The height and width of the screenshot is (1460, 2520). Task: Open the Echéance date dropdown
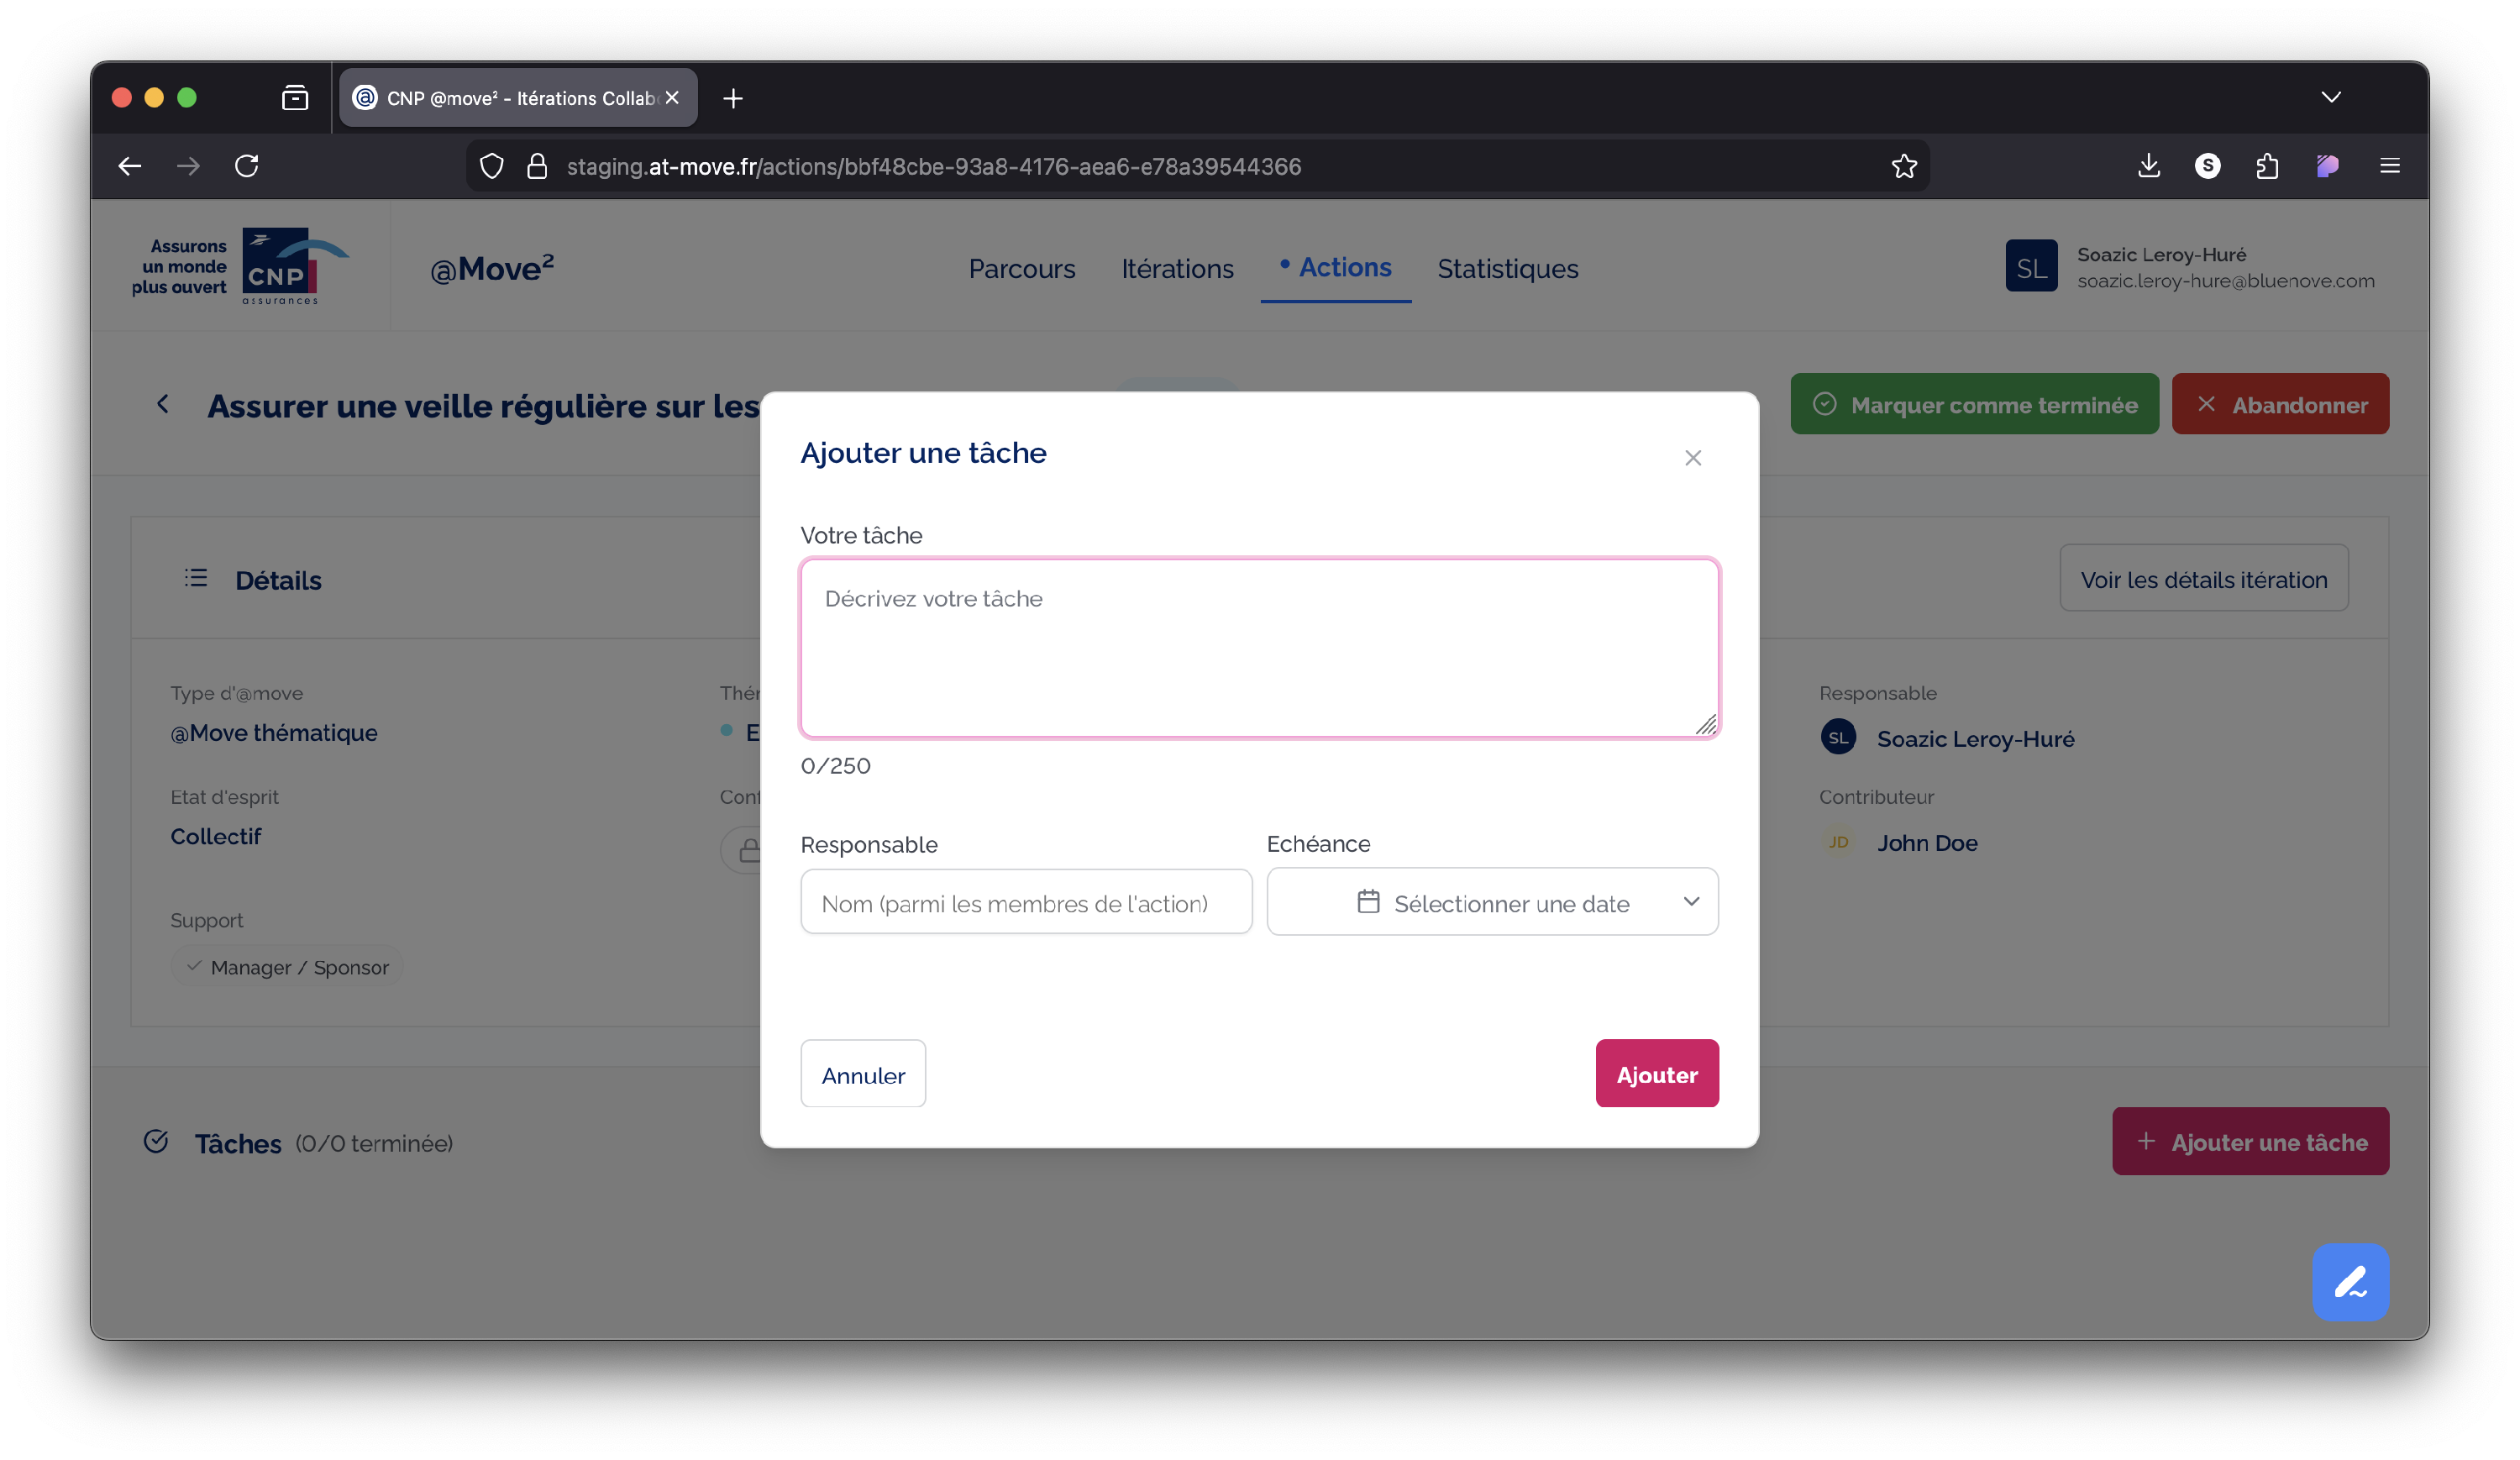[x=1491, y=902]
